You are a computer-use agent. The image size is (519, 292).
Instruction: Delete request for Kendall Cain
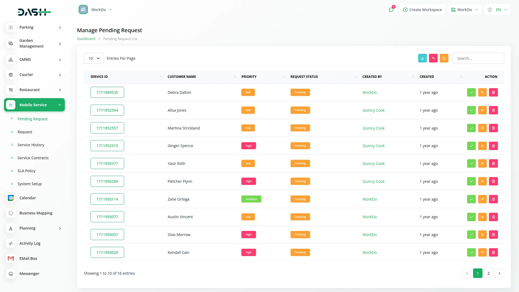pos(493,253)
